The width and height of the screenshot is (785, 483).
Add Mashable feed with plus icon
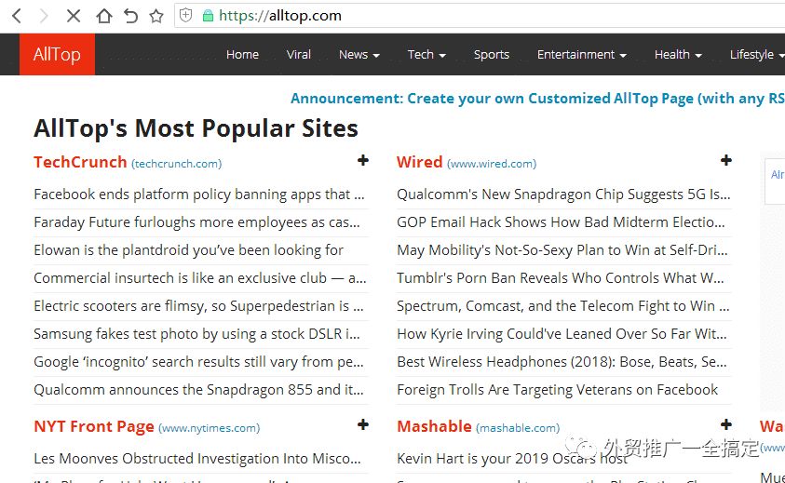pos(726,424)
